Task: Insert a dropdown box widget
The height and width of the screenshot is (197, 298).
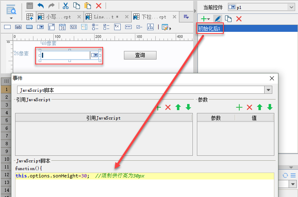Action: [x=40, y=27]
